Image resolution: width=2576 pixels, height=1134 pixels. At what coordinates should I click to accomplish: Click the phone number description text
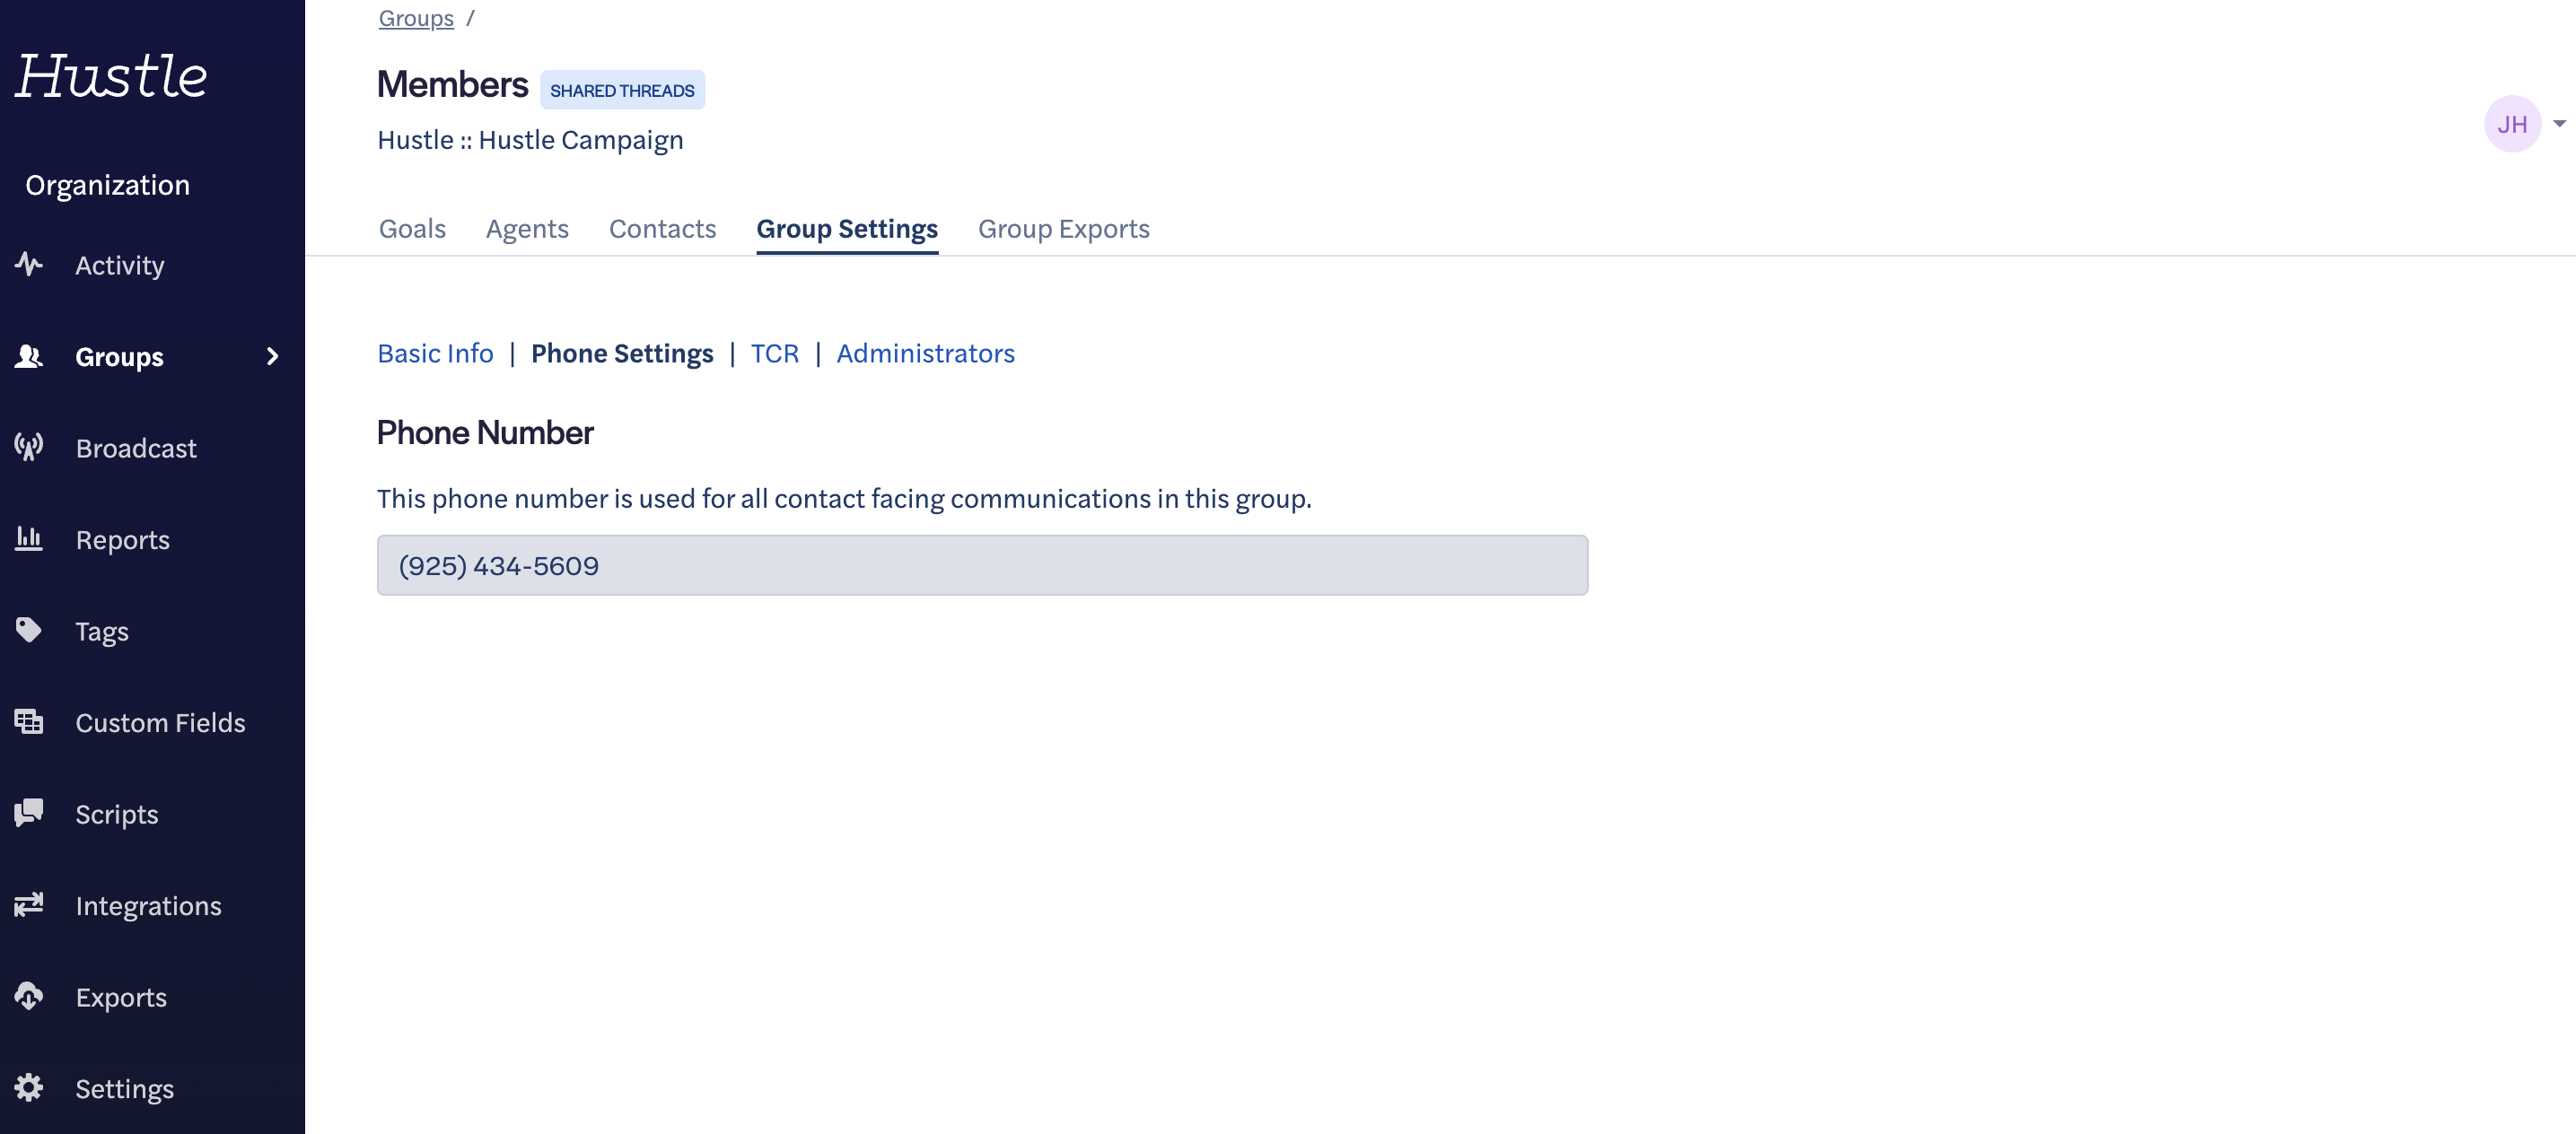844,499
